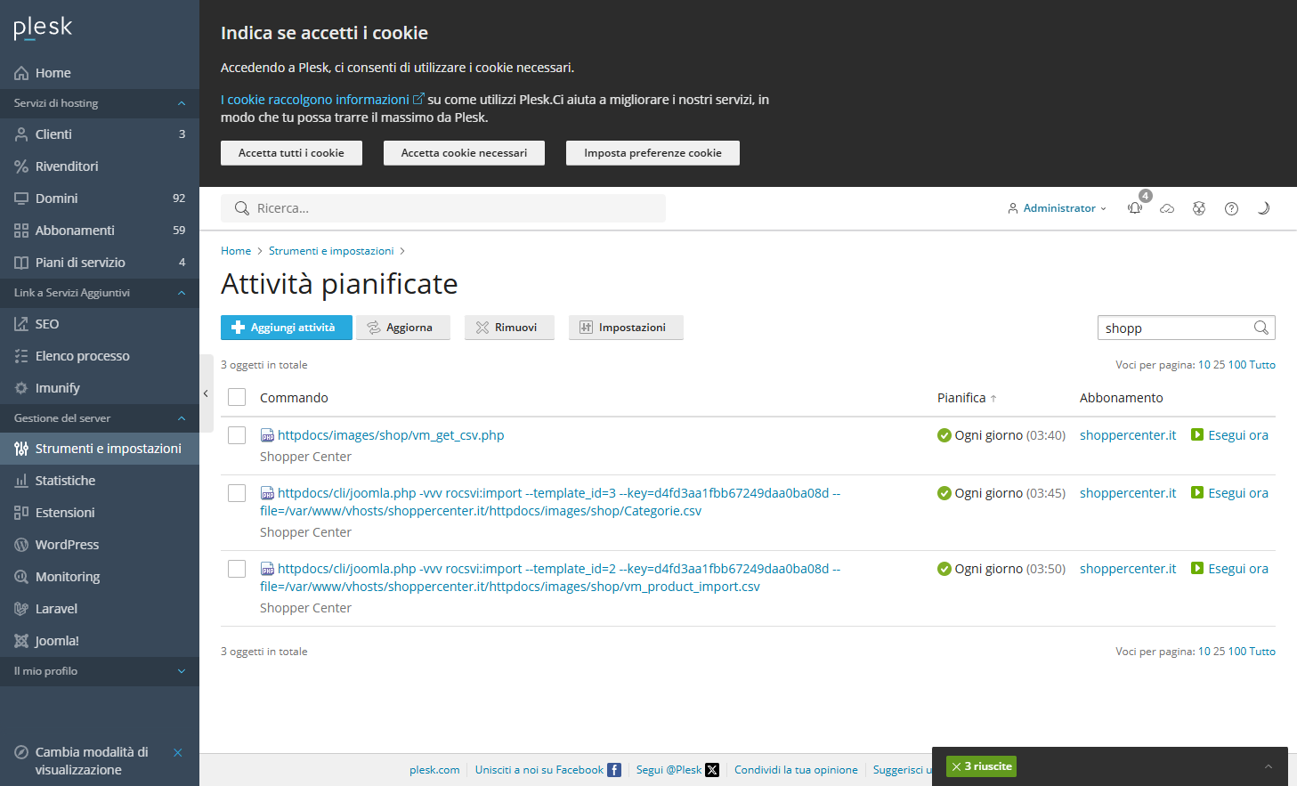The width and height of the screenshot is (1297, 786).
Task: Open the SEO sidebar item
Action: tap(100, 324)
